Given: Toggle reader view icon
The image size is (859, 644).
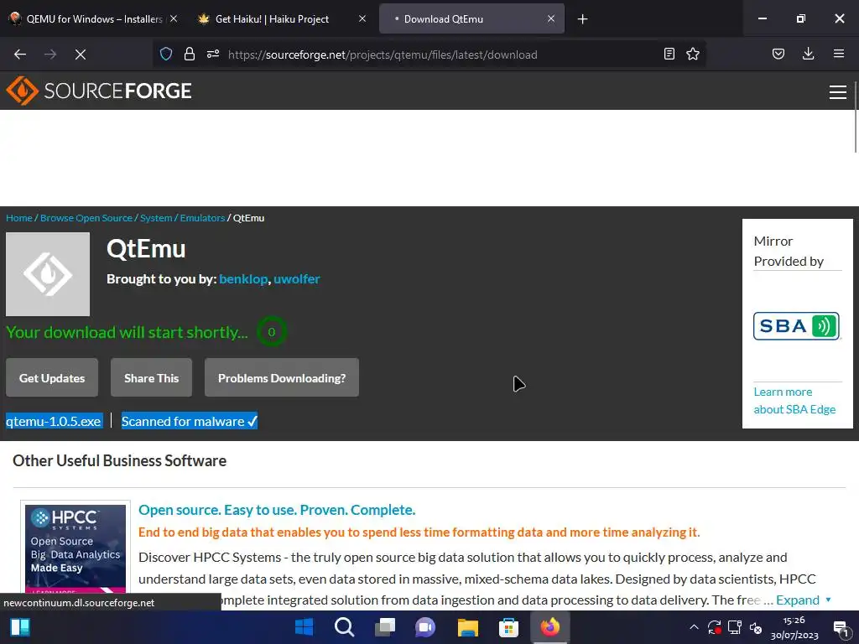Looking at the screenshot, I should coord(669,54).
